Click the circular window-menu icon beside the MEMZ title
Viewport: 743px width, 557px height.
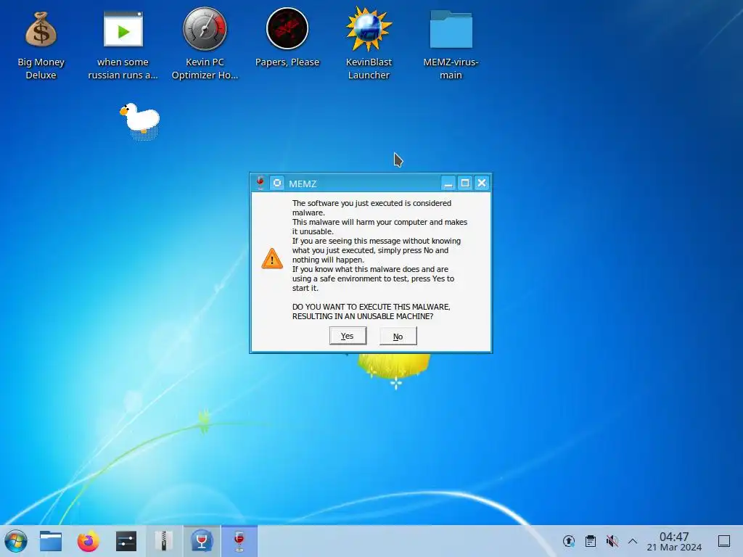coord(277,183)
